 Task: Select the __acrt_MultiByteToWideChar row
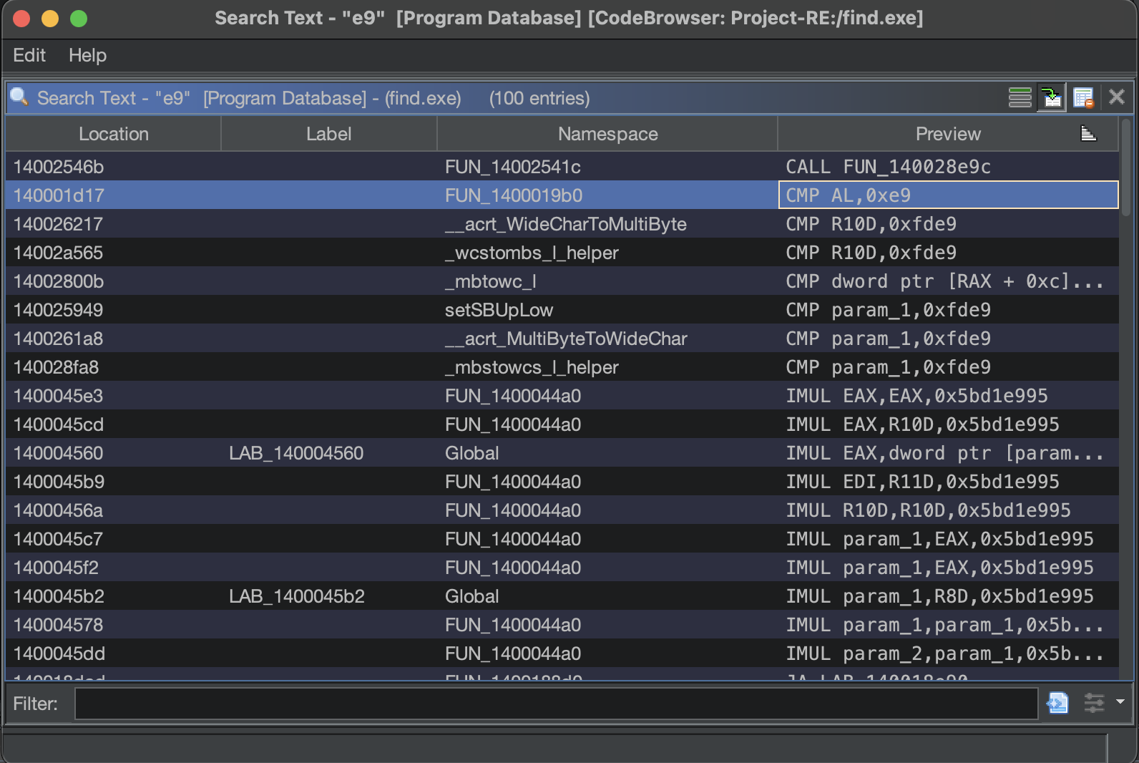562,339
